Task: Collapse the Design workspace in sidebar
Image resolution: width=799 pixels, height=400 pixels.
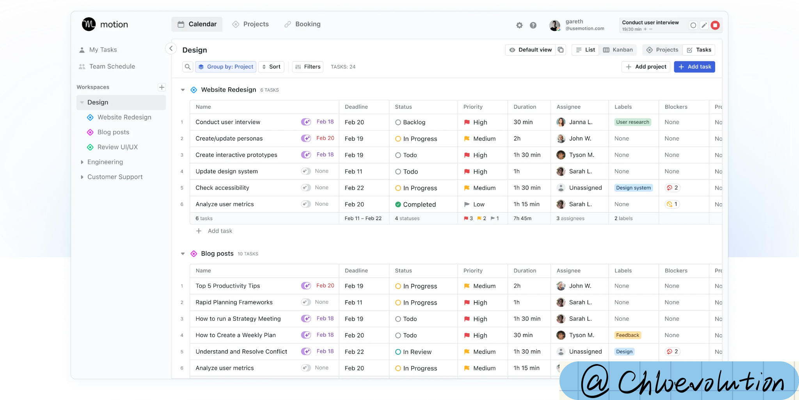Action: point(82,102)
